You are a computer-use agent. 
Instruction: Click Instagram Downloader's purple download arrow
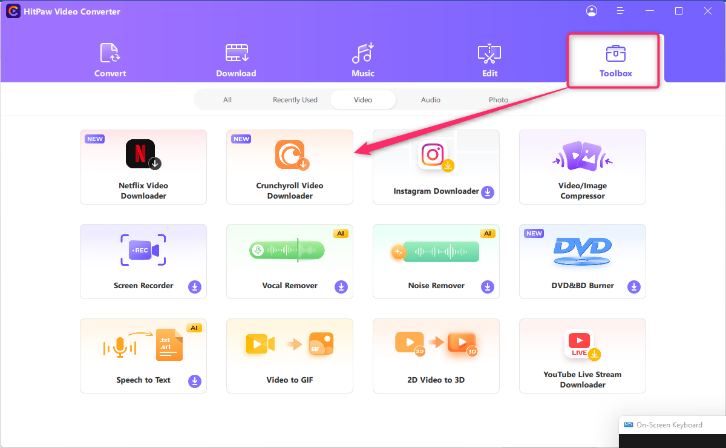point(488,192)
